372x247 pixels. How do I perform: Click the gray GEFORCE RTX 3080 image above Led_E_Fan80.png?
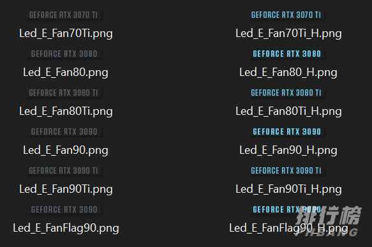coord(64,54)
